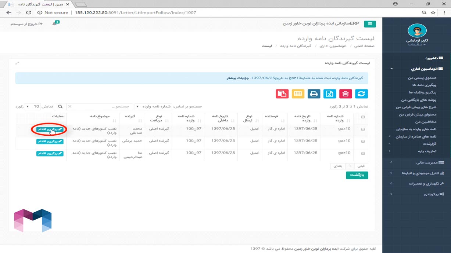This screenshot has height=253, width=451.
Task: Click پیگیری اقدام for حمید برمکی
Action: (x=50, y=142)
